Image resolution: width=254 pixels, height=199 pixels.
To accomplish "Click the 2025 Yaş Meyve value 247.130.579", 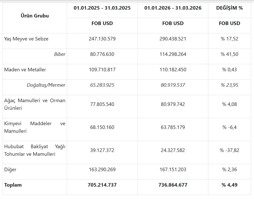I will coord(102,39).
